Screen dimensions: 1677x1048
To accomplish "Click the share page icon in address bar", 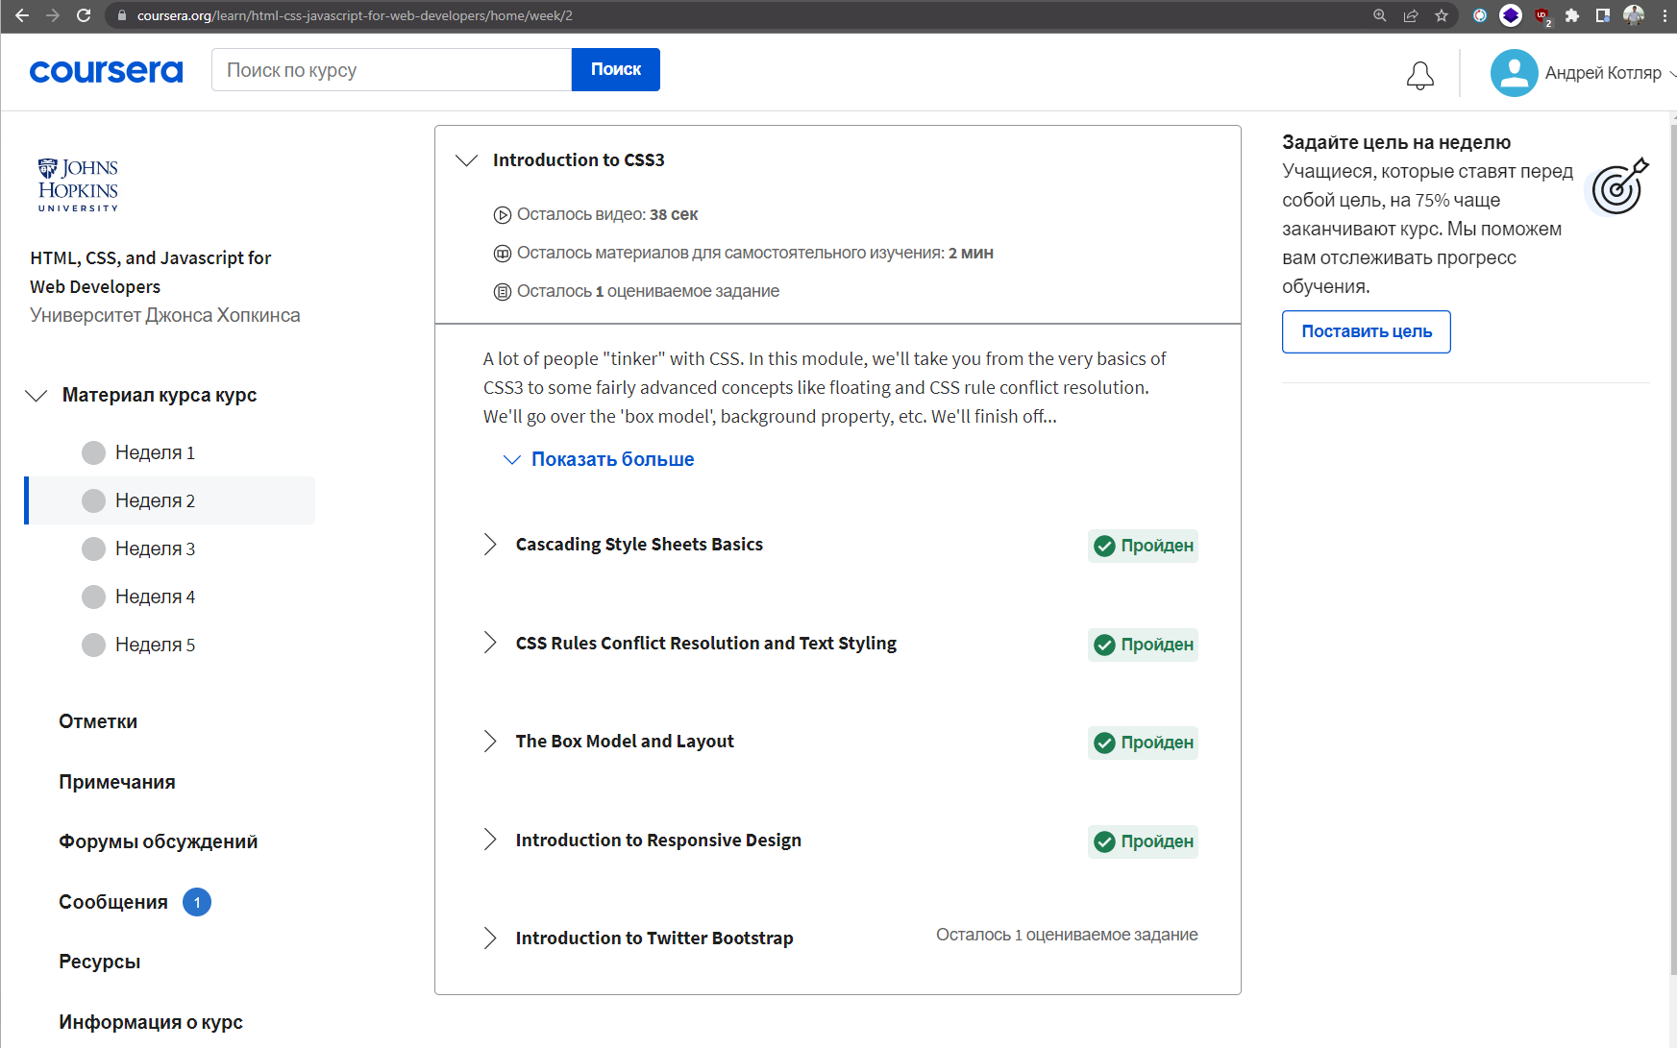I will (x=1411, y=15).
